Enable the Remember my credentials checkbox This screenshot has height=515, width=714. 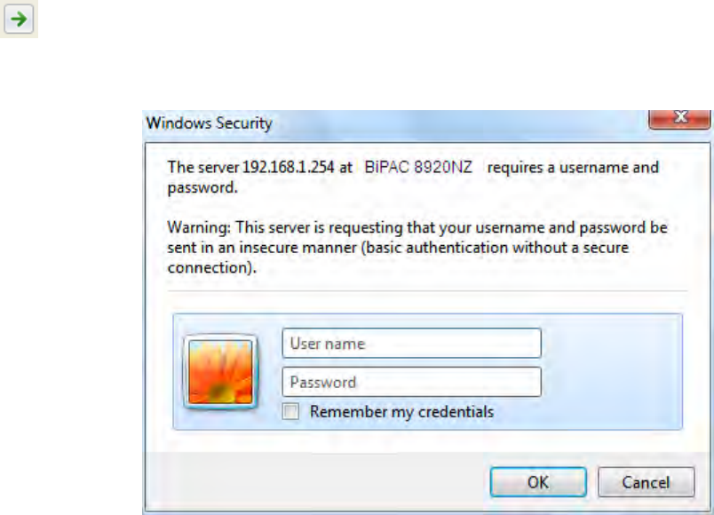tap(290, 411)
